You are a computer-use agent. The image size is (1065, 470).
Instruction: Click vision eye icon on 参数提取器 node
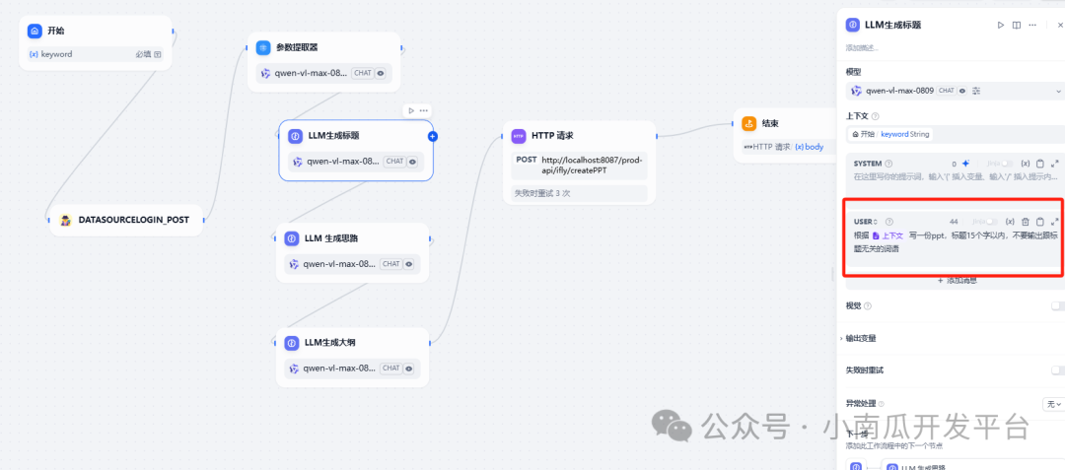(x=381, y=73)
